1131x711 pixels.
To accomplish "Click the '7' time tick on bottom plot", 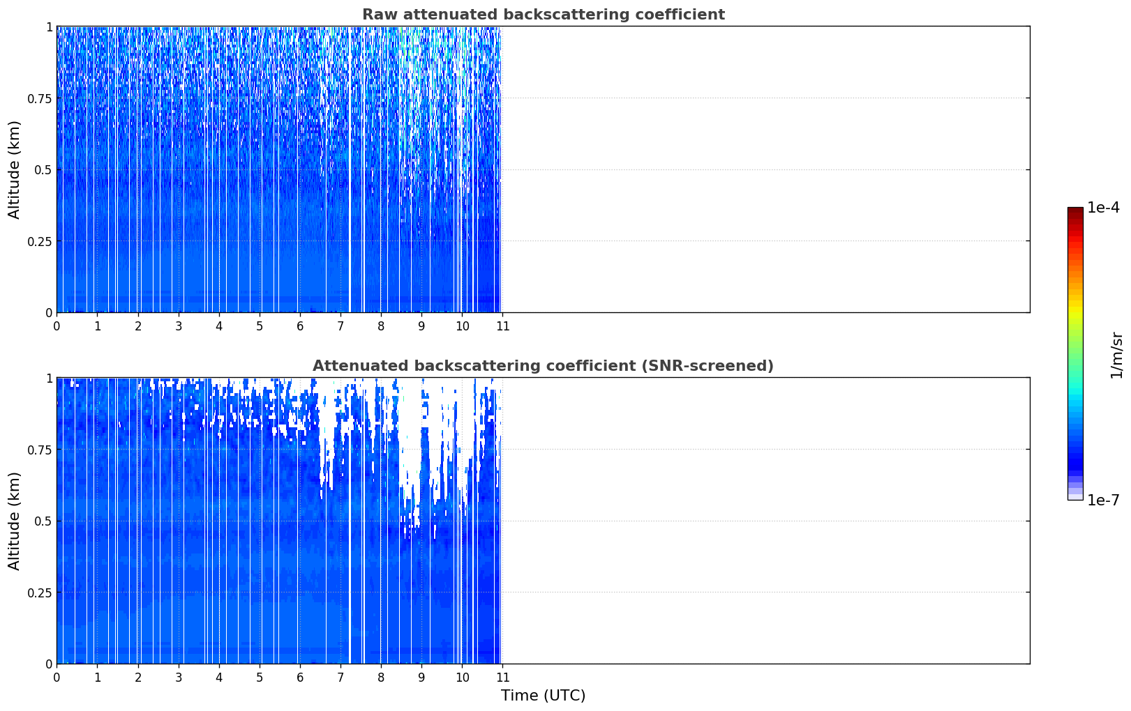I will (x=340, y=678).
